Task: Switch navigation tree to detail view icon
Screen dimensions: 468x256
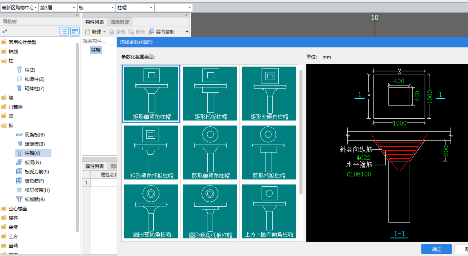Action: pos(75,31)
